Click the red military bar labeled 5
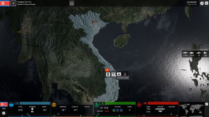This screenshot has height=117, width=209. click(x=160, y=103)
